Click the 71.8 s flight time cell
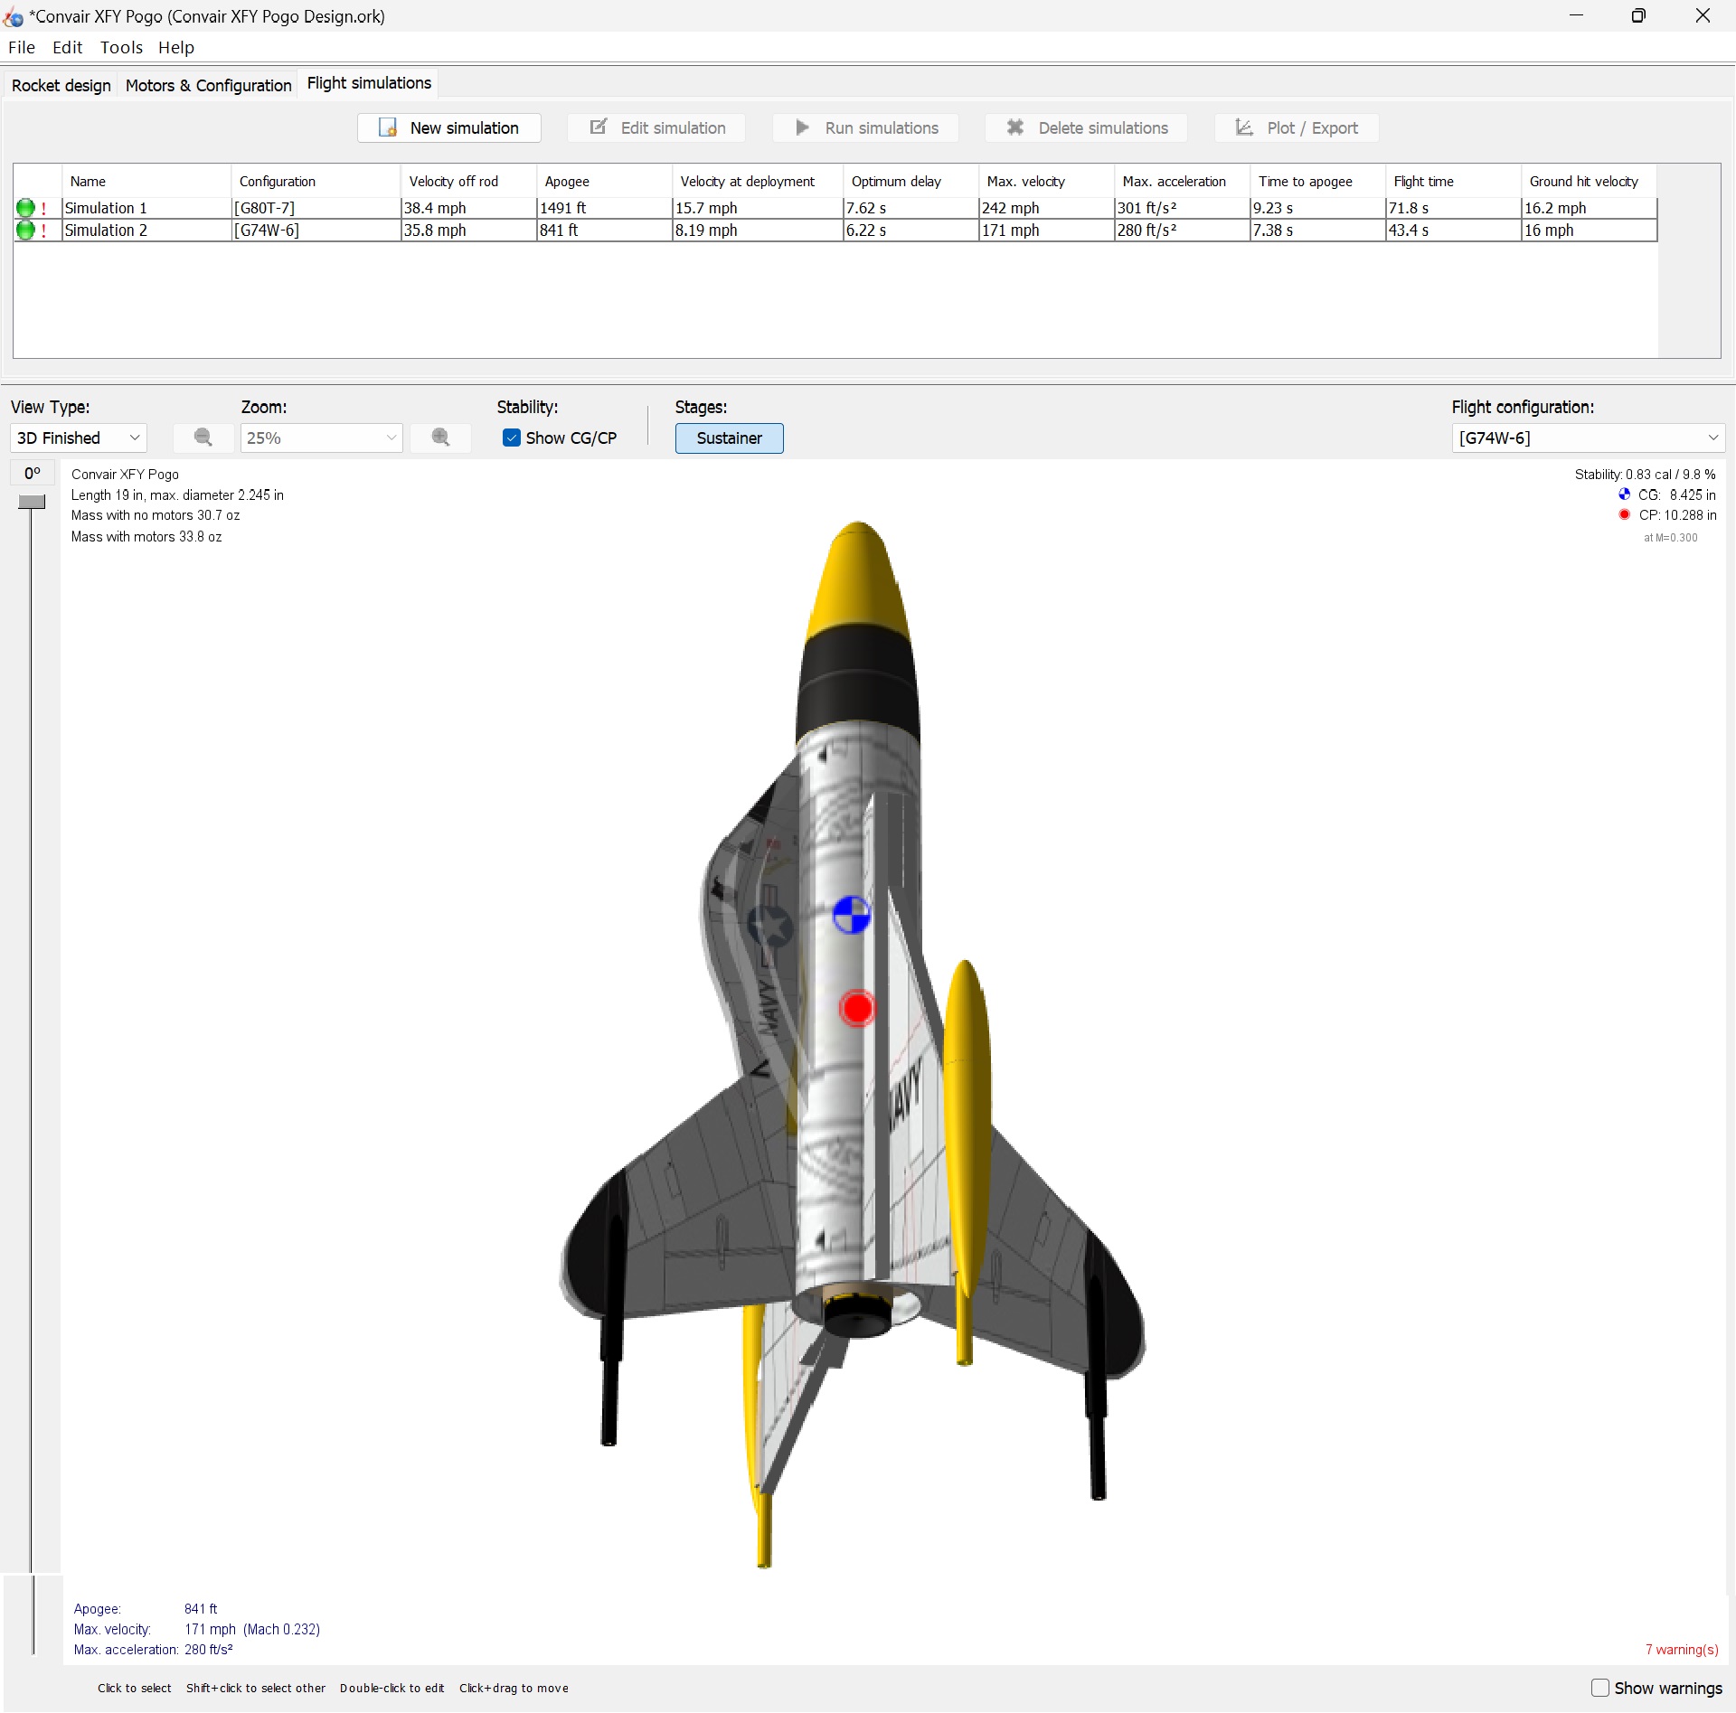Image resolution: width=1736 pixels, height=1713 pixels. [1453, 208]
